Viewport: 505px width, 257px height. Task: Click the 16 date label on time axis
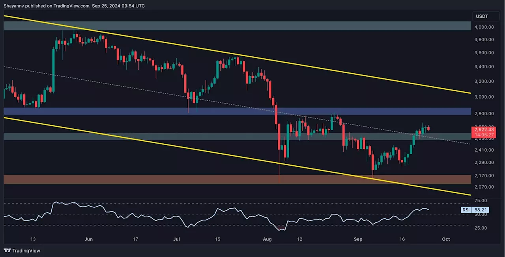coord(402,239)
